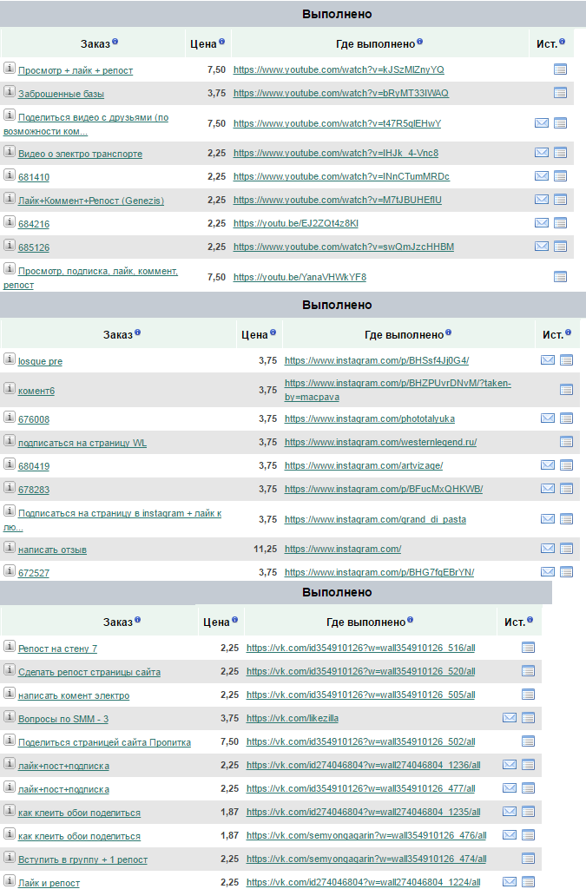Open VK link ending wall354910126_516/all
Viewport: 586px width, 889px height.
tap(360, 648)
